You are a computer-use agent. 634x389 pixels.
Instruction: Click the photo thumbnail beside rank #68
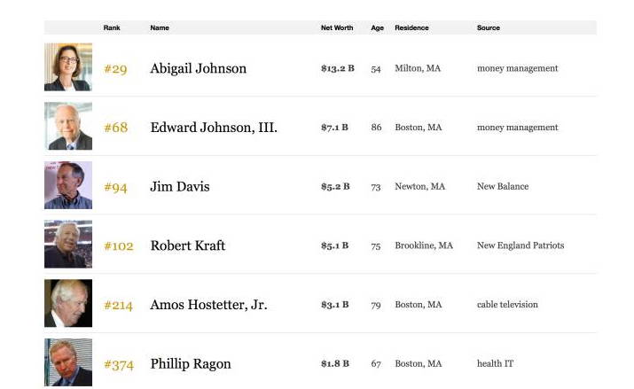pyautogui.click(x=68, y=127)
